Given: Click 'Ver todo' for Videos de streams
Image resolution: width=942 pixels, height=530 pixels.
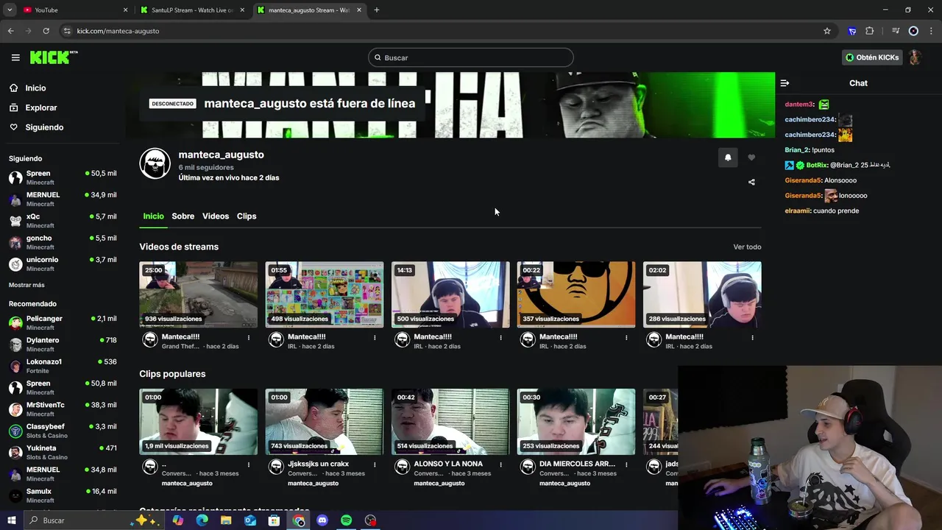Looking at the screenshot, I should [x=747, y=247].
